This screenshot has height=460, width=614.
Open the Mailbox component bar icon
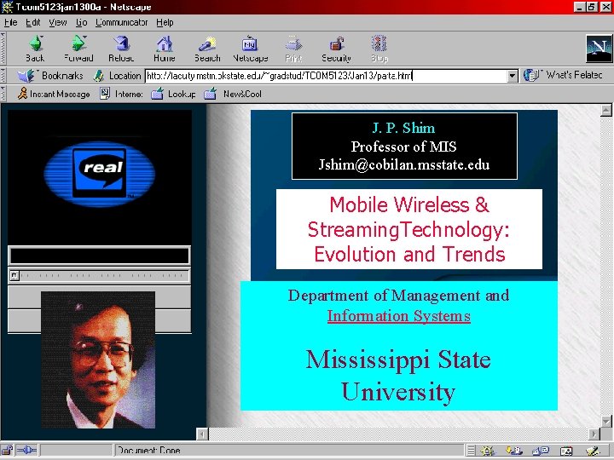point(514,451)
